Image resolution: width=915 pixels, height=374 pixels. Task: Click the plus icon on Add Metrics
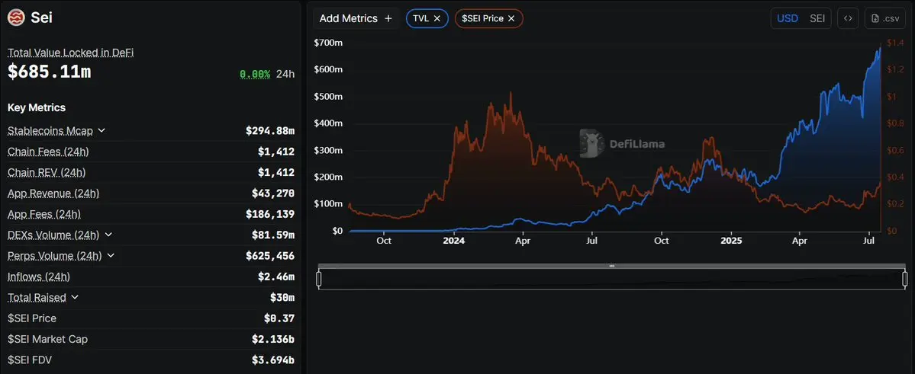[388, 18]
